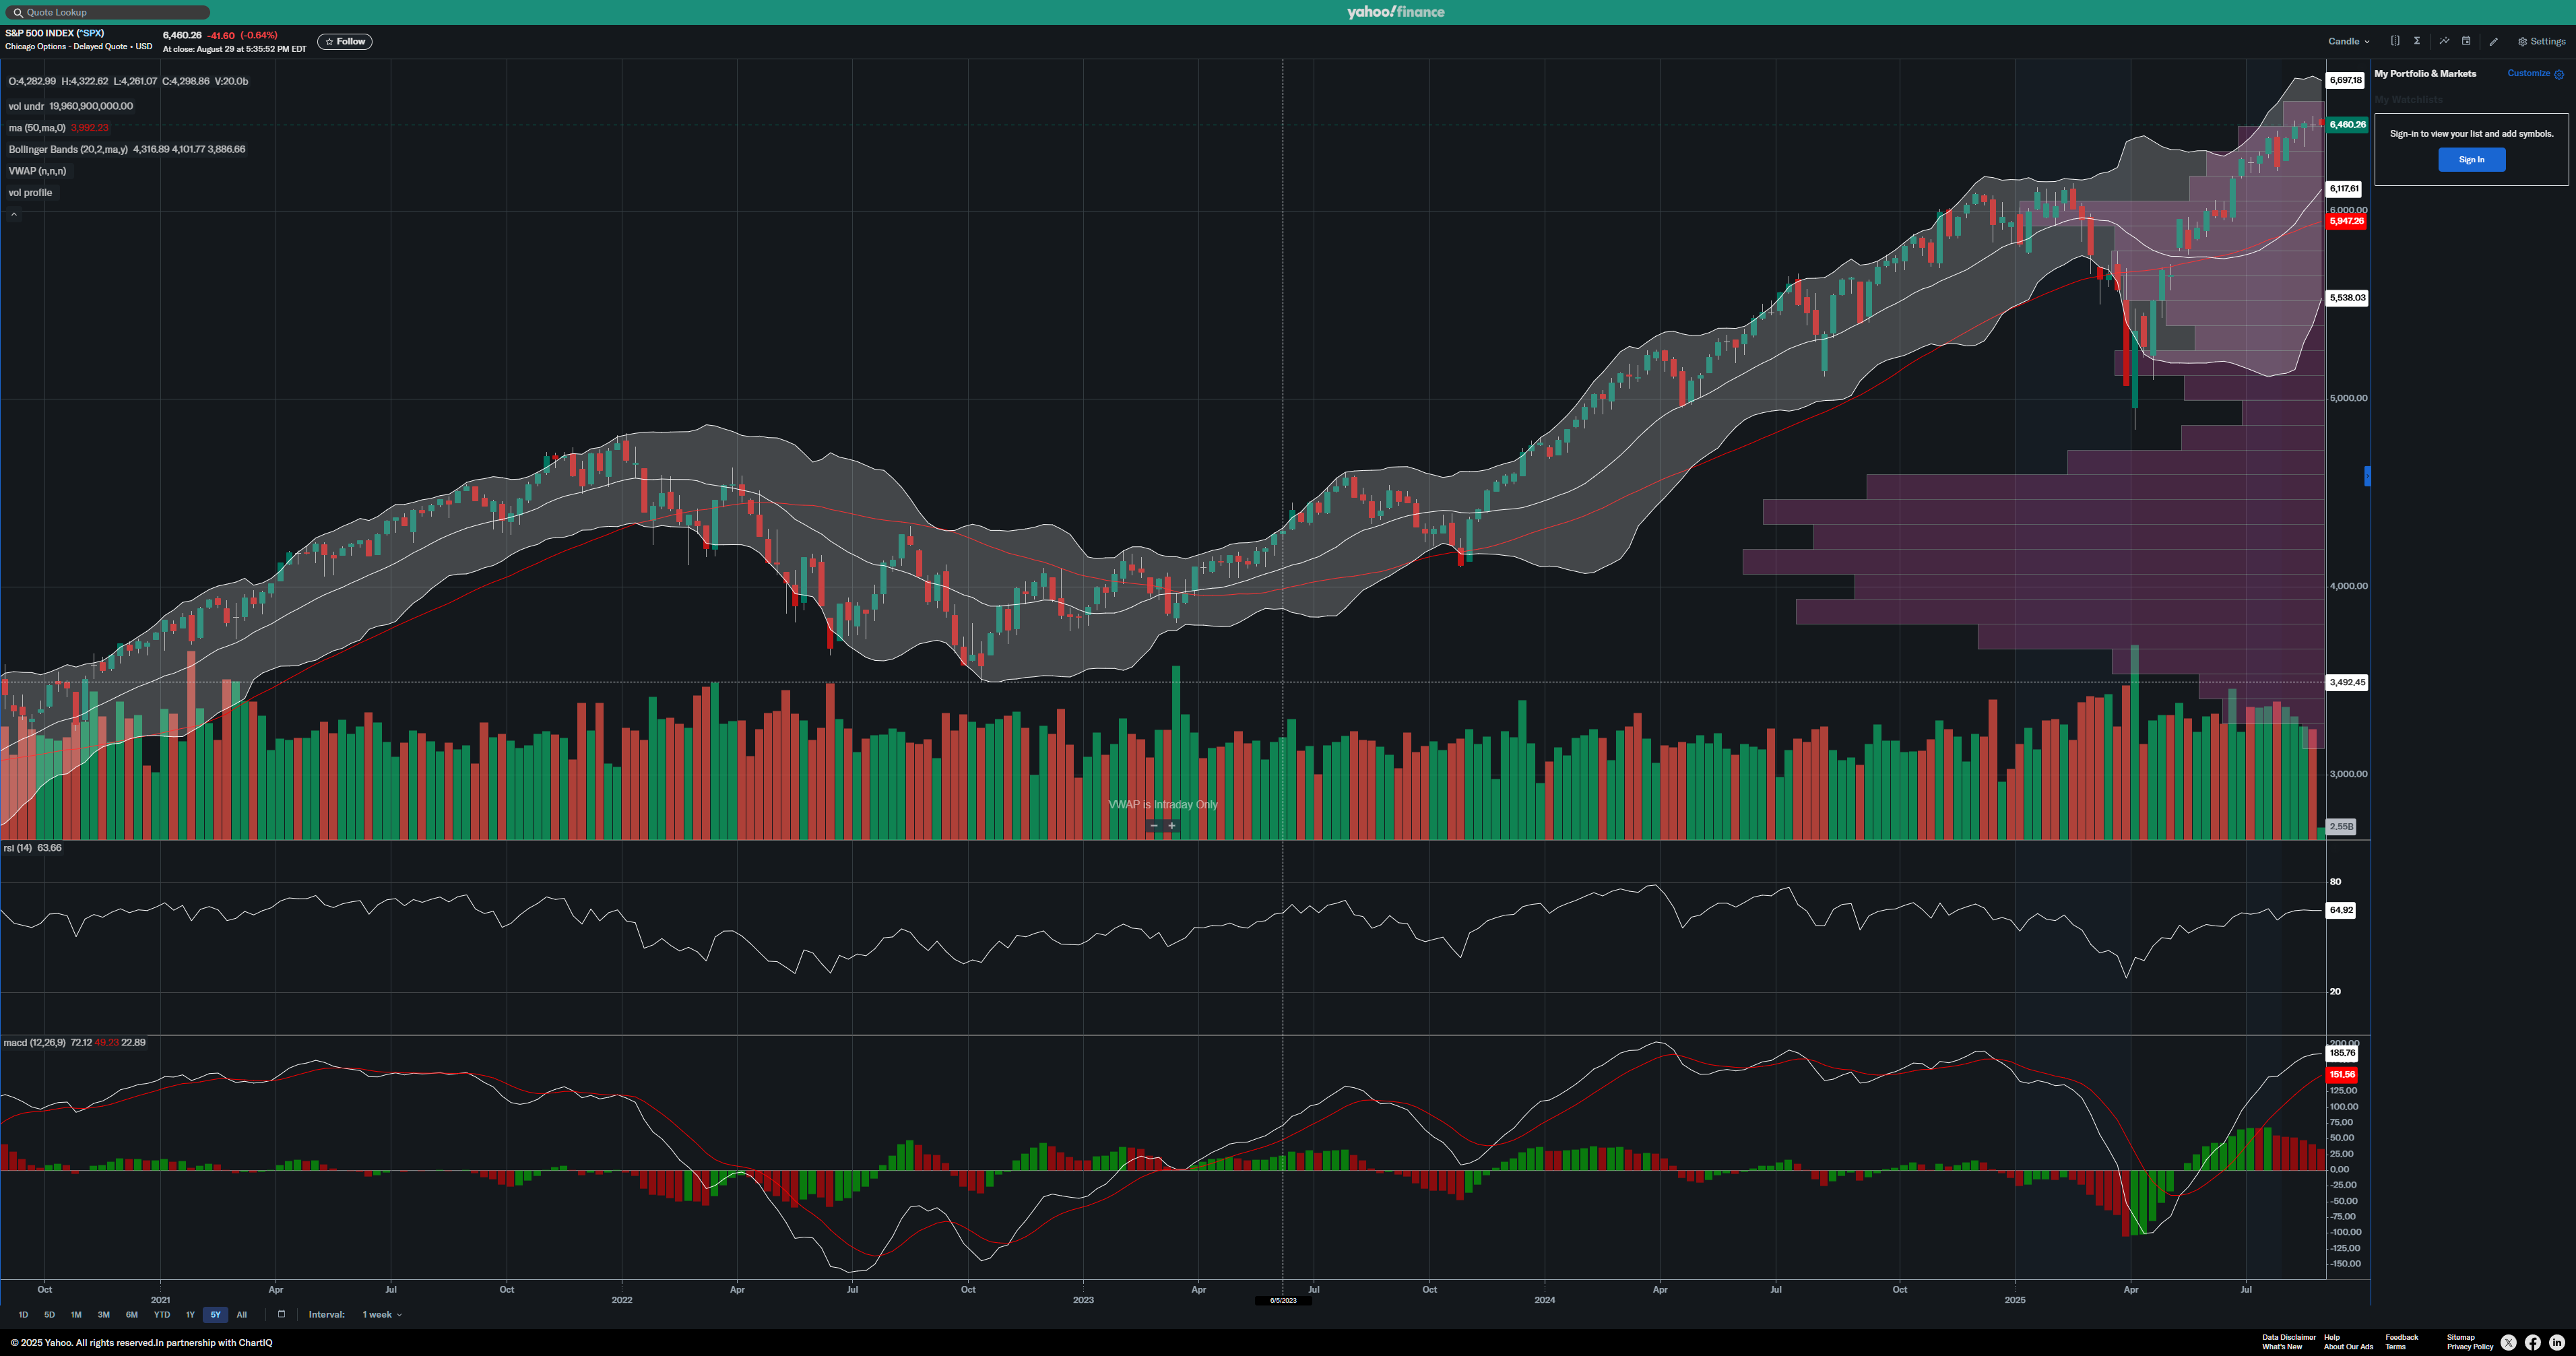Click the blue Sign In button
This screenshot has width=2576, height=1356.
click(x=2471, y=160)
